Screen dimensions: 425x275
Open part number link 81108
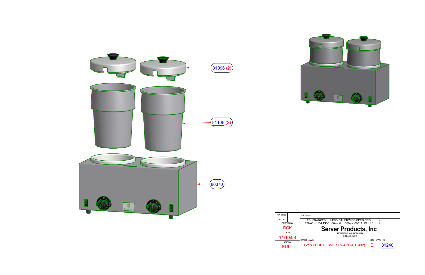click(x=218, y=122)
